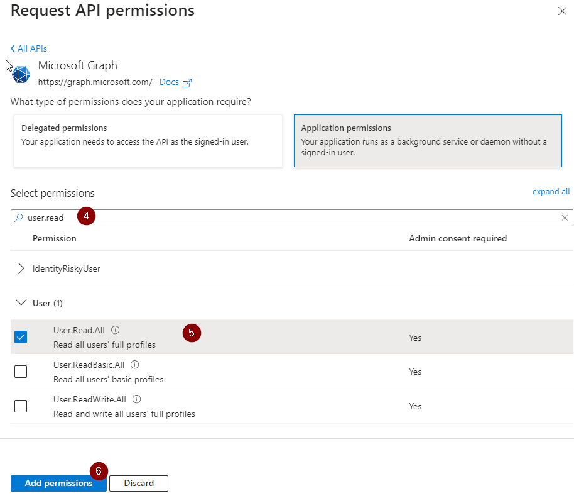
Task: Click info icon next to User.ReadWrite.All
Action: 137,399
